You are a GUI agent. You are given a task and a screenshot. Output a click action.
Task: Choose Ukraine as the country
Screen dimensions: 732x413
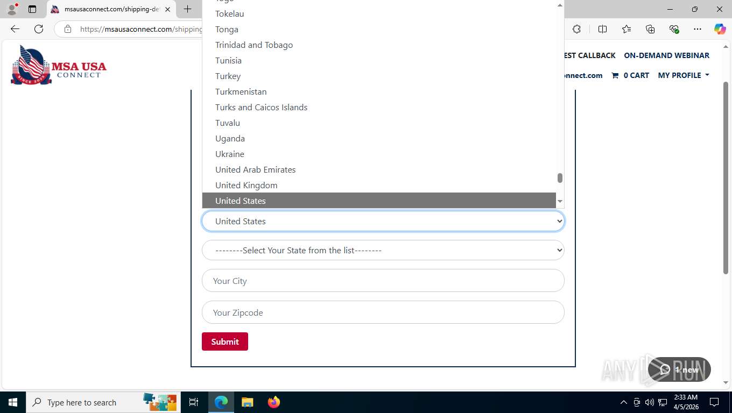pyautogui.click(x=379, y=154)
